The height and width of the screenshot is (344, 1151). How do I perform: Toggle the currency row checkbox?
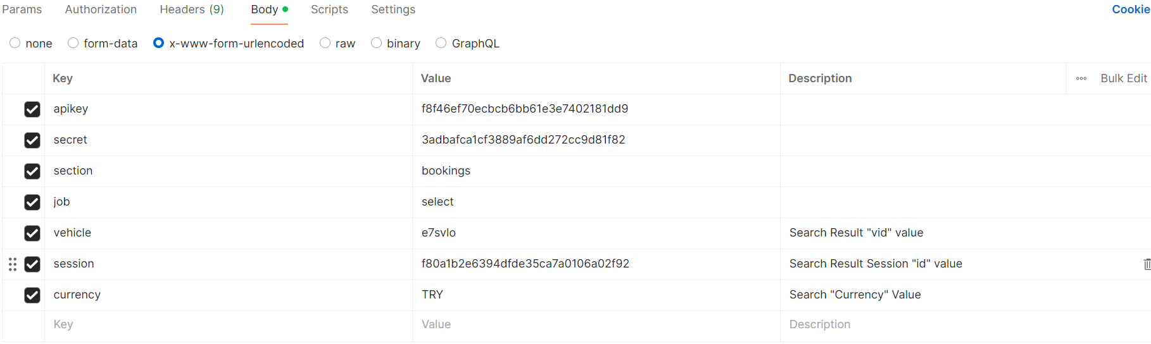[32, 295]
